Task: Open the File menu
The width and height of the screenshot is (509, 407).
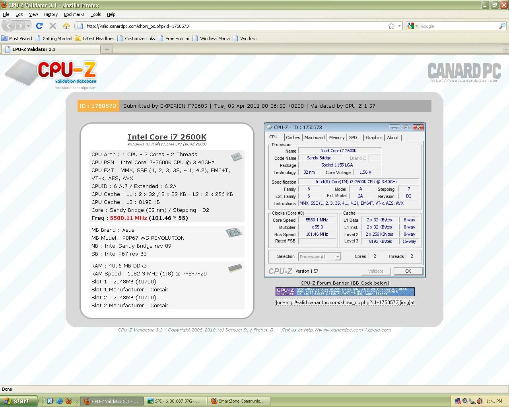Action: point(6,14)
